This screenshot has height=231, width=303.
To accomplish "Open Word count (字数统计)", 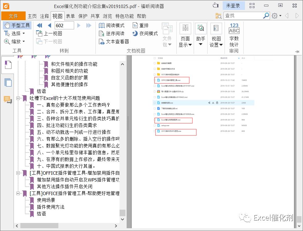I will click(x=234, y=35).
